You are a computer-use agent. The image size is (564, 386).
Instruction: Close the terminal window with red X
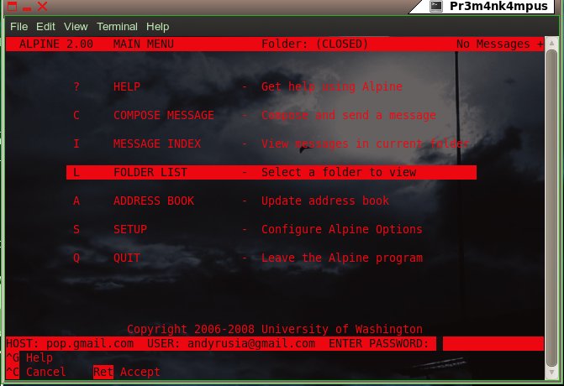point(42,6)
